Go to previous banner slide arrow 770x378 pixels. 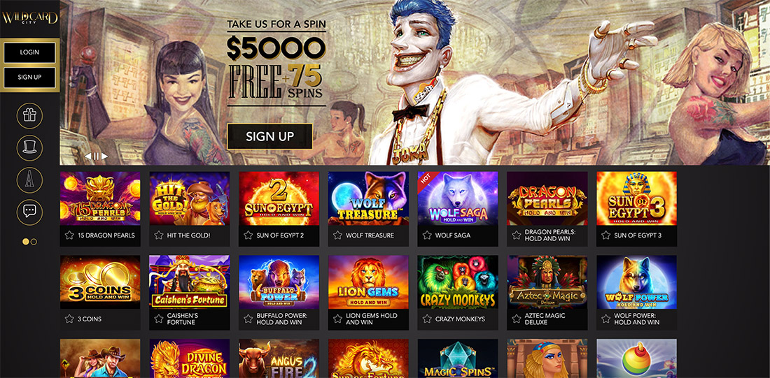coord(88,157)
